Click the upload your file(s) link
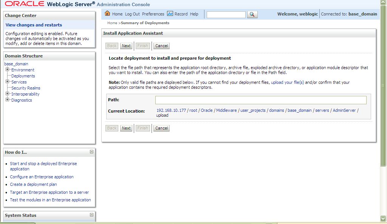 click(x=288, y=82)
